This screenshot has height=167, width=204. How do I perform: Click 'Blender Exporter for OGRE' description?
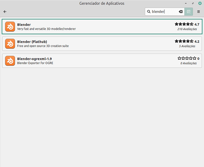[35, 63]
